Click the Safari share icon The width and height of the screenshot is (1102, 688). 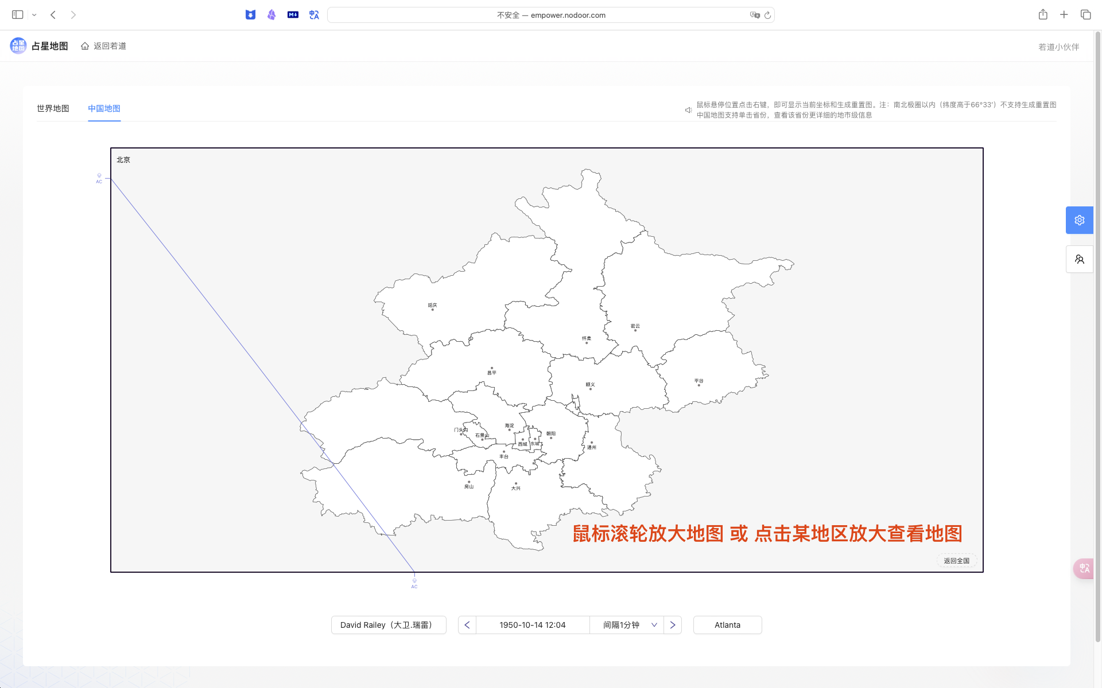pyautogui.click(x=1042, y=15)
